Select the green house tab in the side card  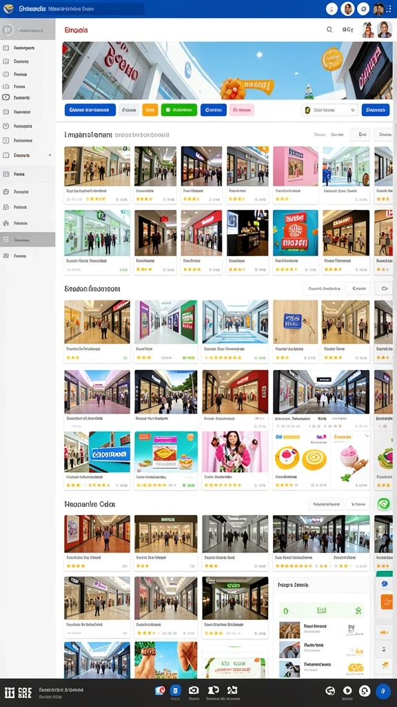(285, 610)
